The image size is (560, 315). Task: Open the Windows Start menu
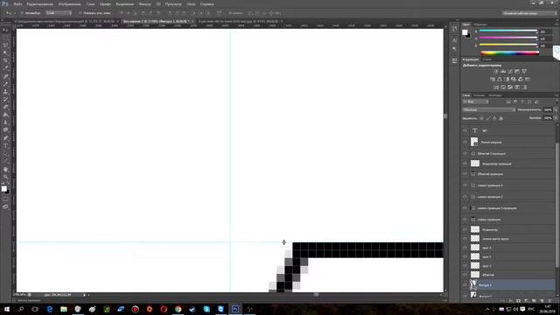tap(7, 309)
